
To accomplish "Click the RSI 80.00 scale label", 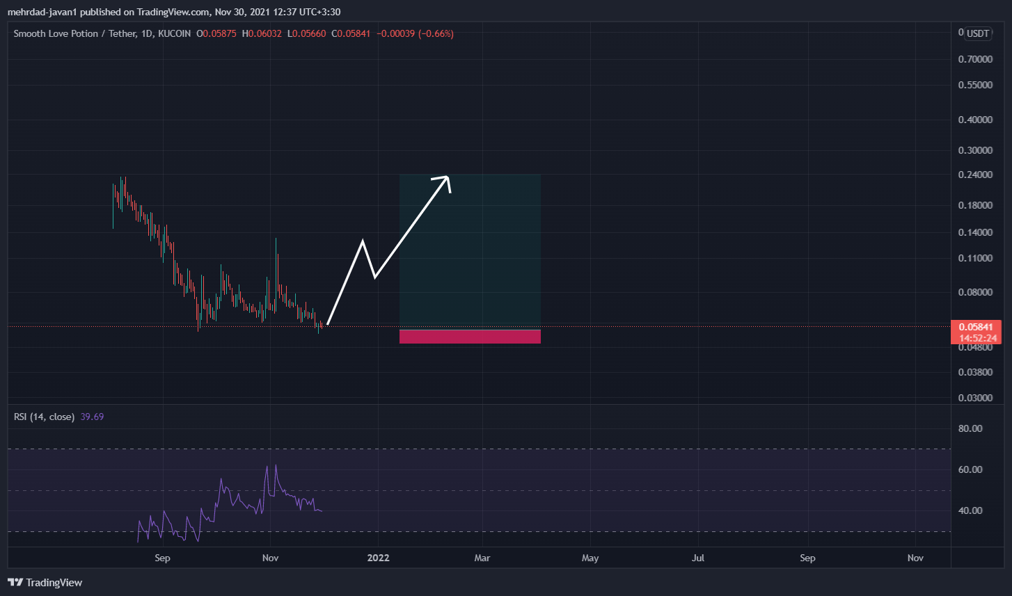I will coord(970,428).
